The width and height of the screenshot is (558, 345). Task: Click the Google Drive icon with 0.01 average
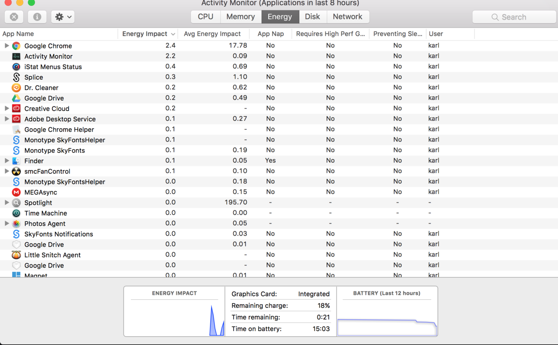[x=16, y=244]
